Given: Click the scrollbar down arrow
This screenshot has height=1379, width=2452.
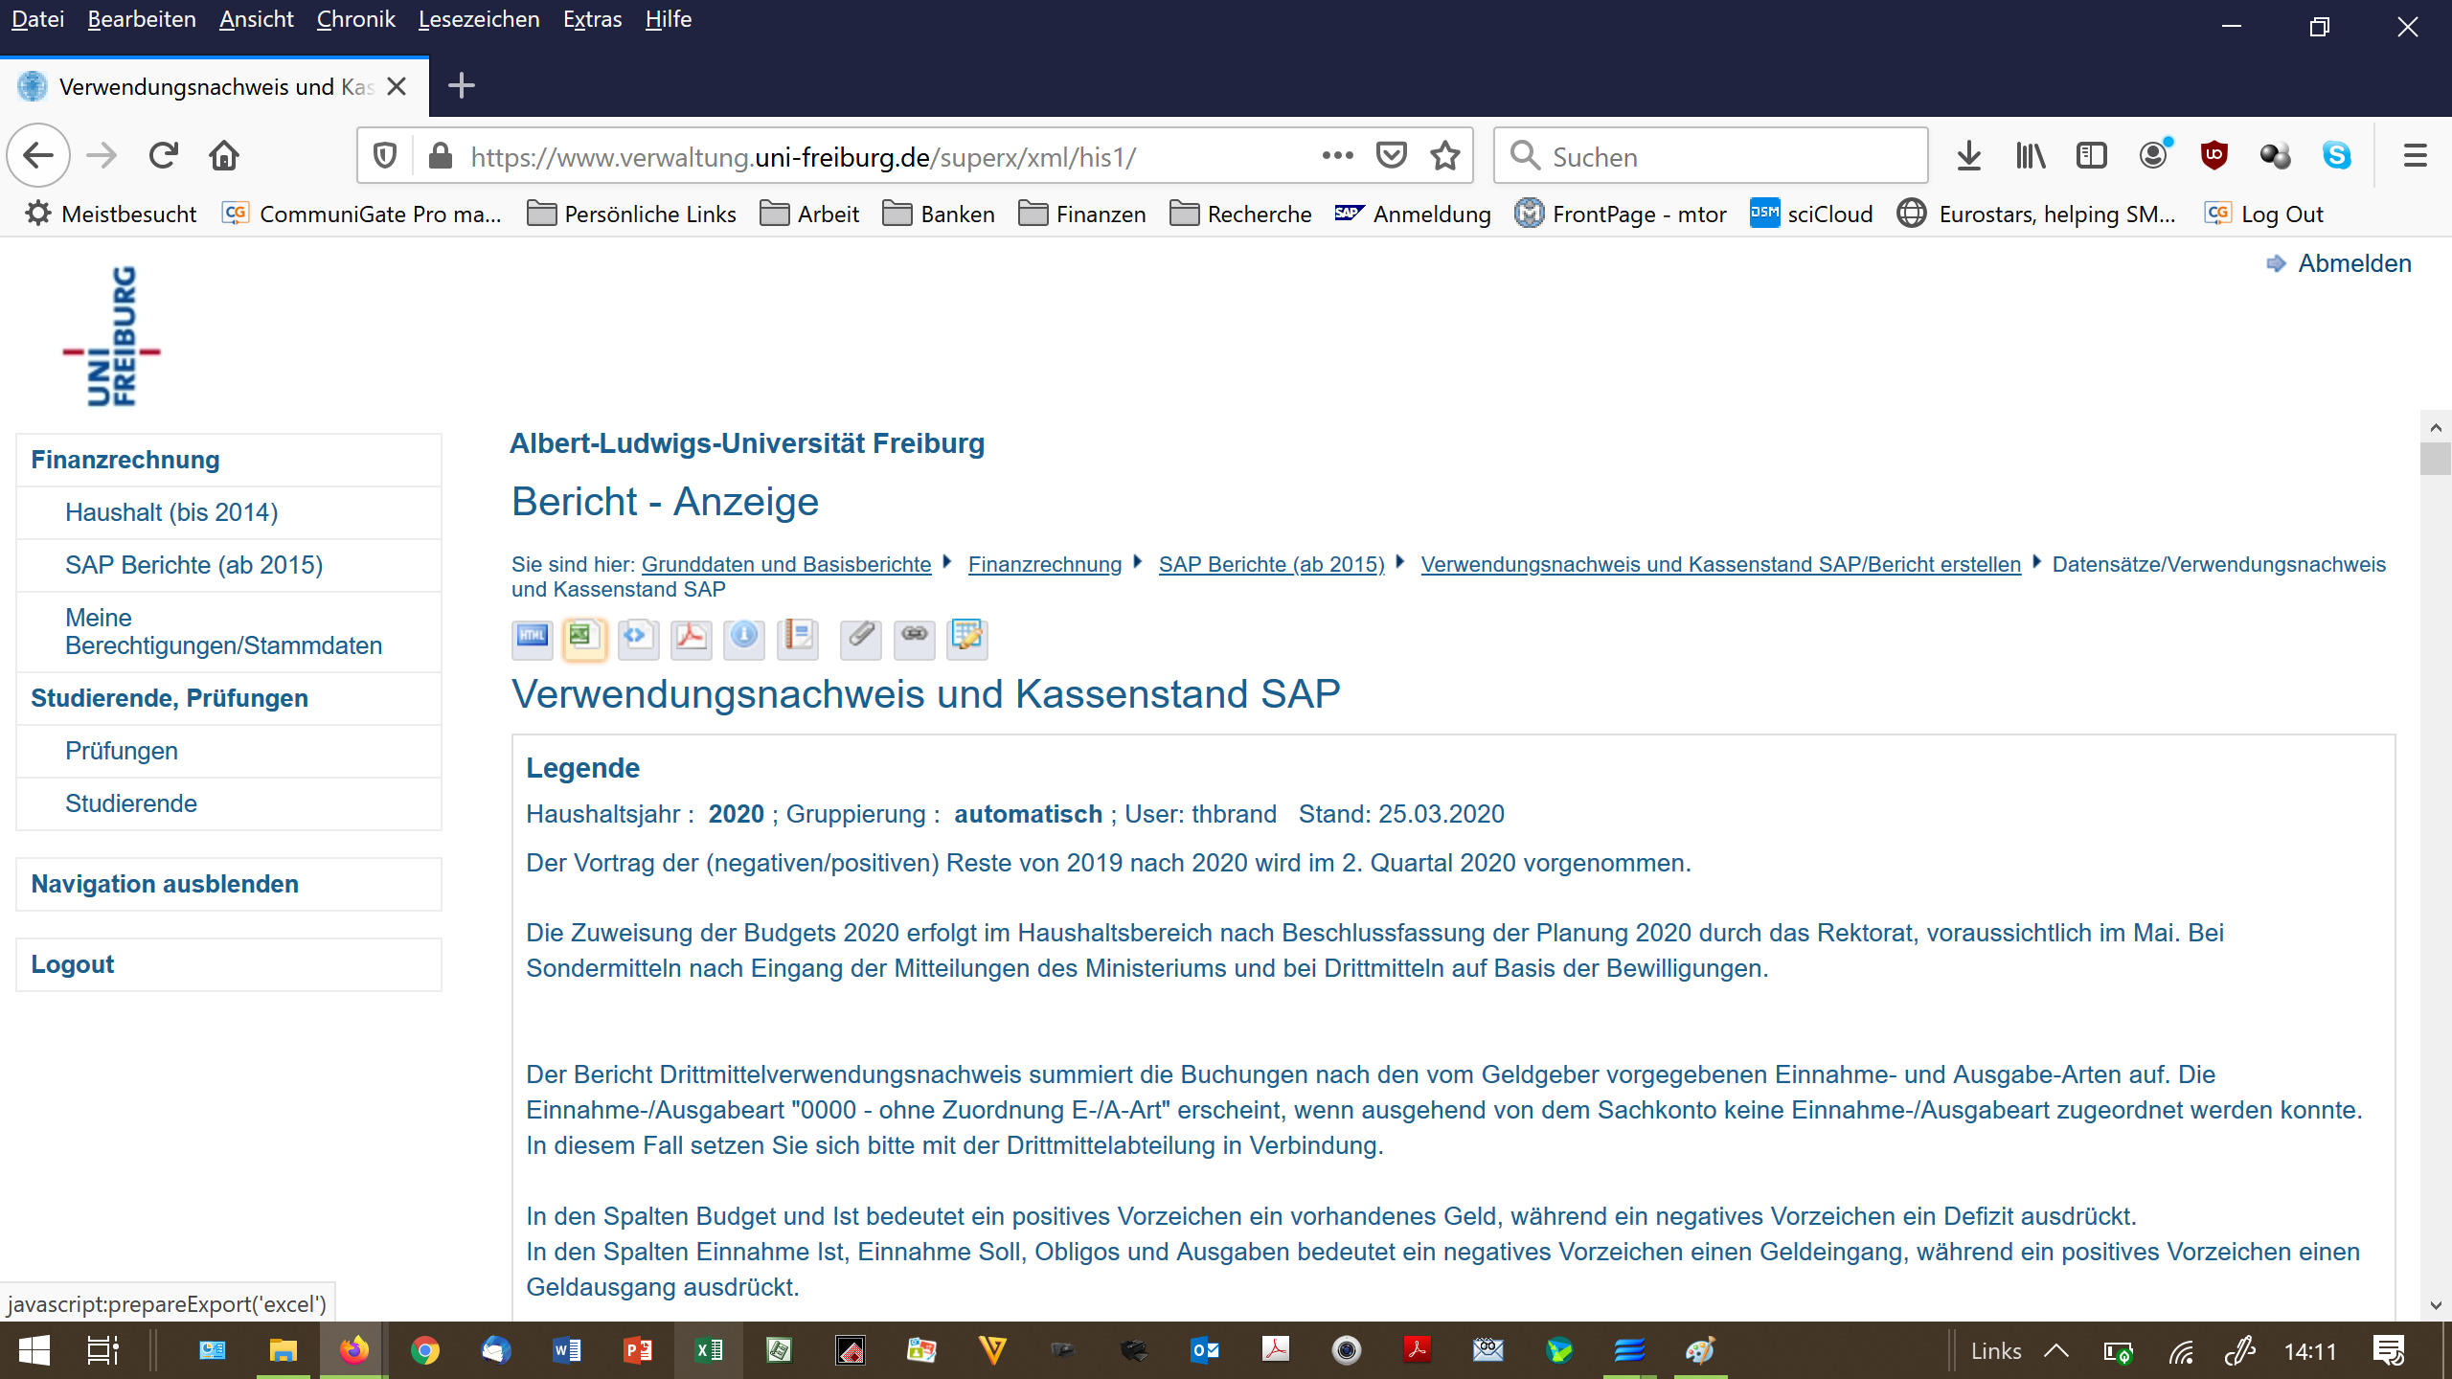Looking at the screenshot, I should click(x=2435, y=1305).
